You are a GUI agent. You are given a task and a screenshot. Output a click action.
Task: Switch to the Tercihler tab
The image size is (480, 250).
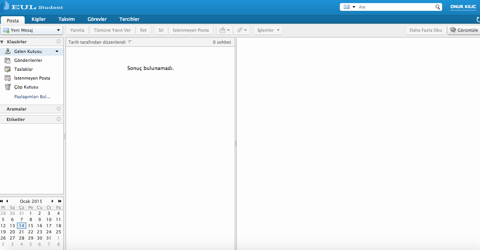[129, 19]
